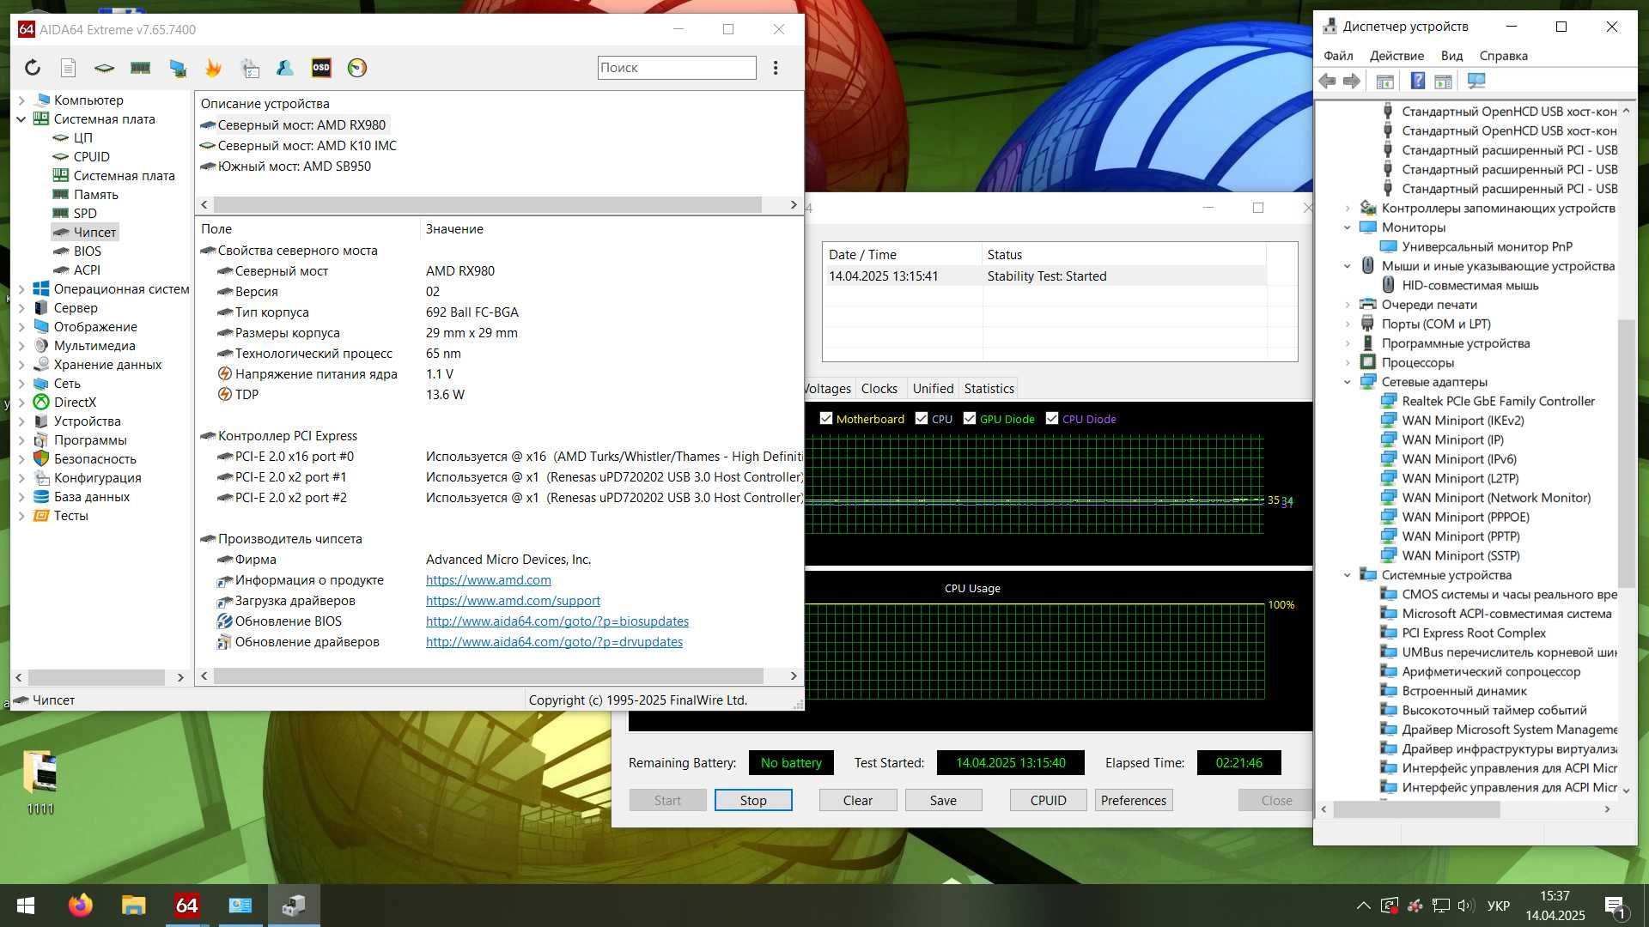Viewport: 1649px width, 927px height.
Task: Expand Процессоры in Device Manager
Action: (1347, 362)
